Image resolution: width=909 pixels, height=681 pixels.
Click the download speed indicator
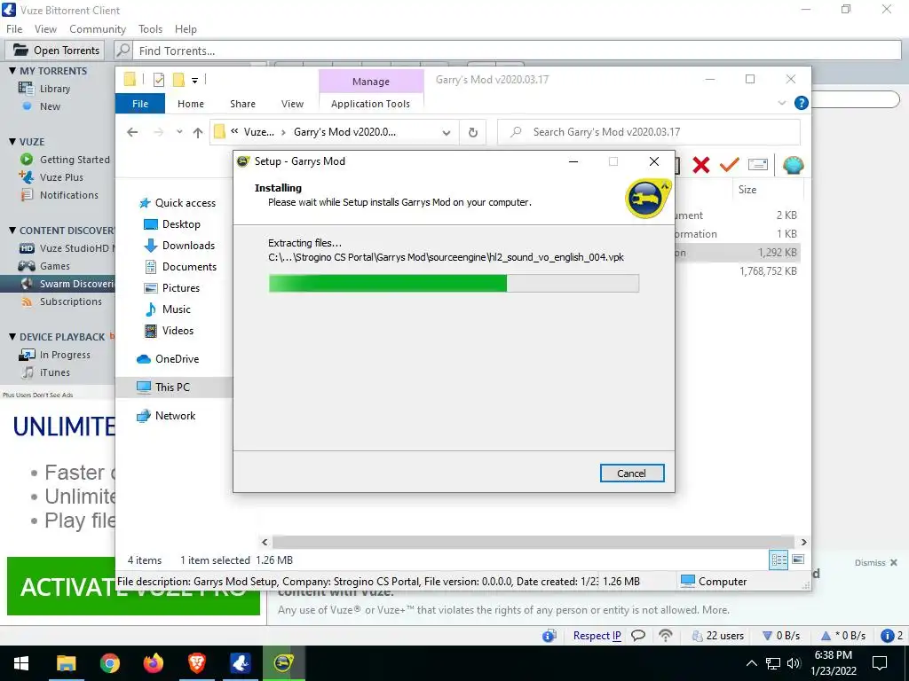[x=781, y=636]
